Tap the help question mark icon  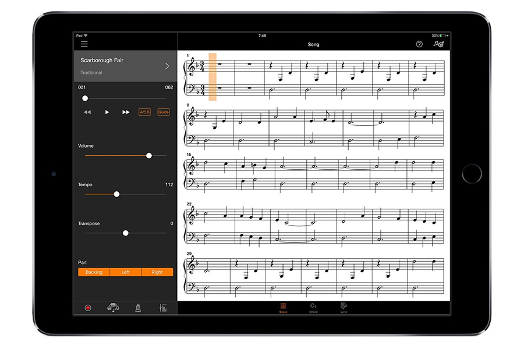pos(419,44)
